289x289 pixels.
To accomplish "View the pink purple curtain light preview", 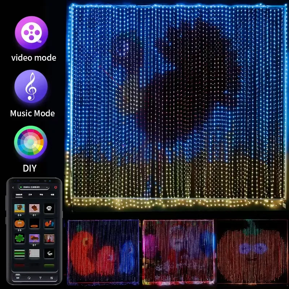I will click(x=178, y=252).
